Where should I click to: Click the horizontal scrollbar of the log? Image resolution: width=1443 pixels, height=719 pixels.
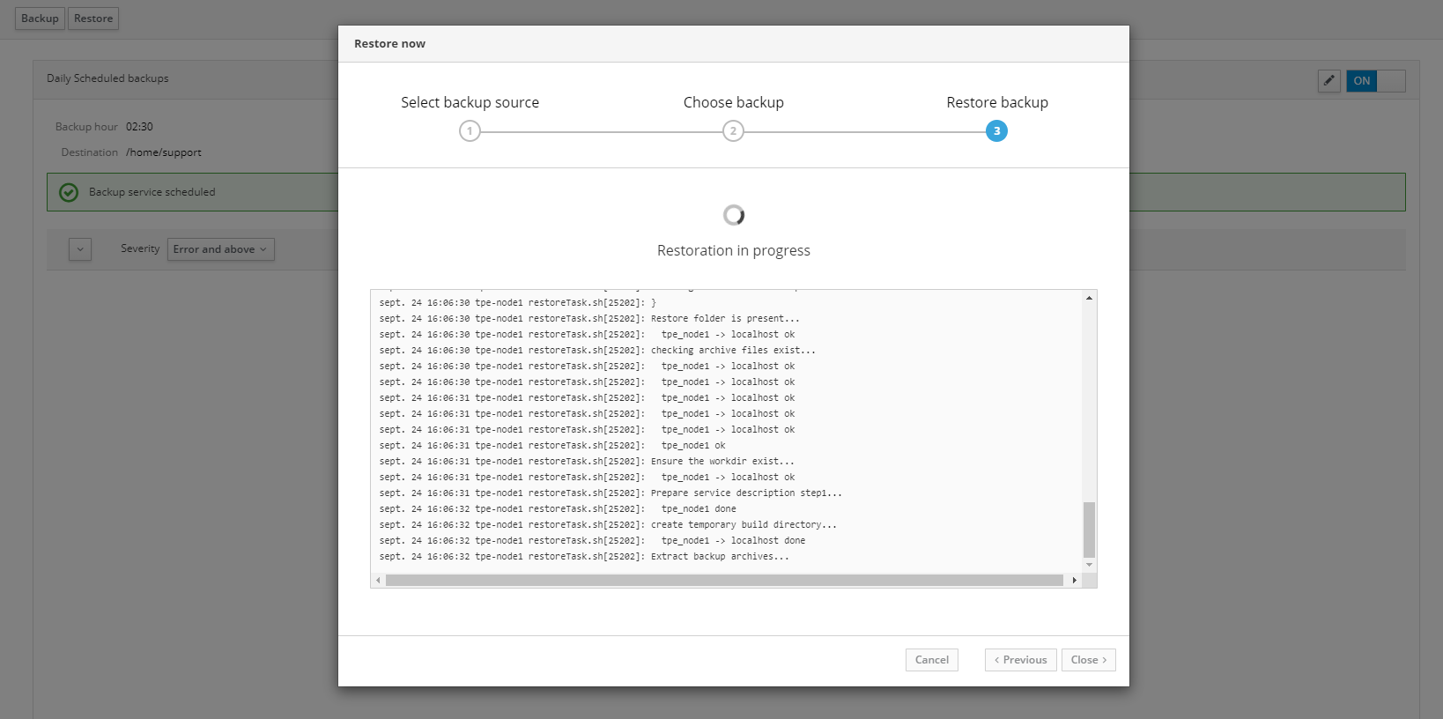pyautogui.click(x=724, y=580)
